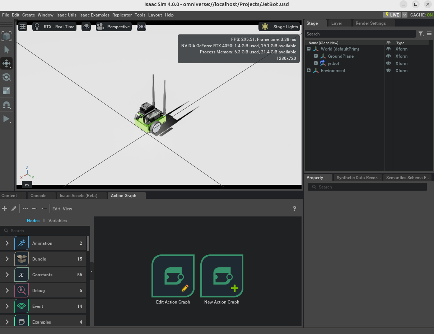Click the 'm' units label in viewport
This screenshot has width=434, height=334.
click(27, 185)
